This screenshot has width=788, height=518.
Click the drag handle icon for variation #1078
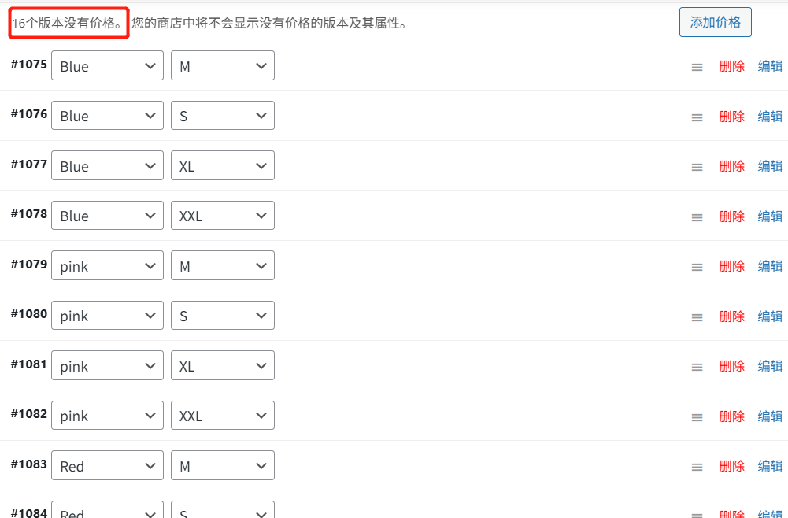[x=697, y=216]
